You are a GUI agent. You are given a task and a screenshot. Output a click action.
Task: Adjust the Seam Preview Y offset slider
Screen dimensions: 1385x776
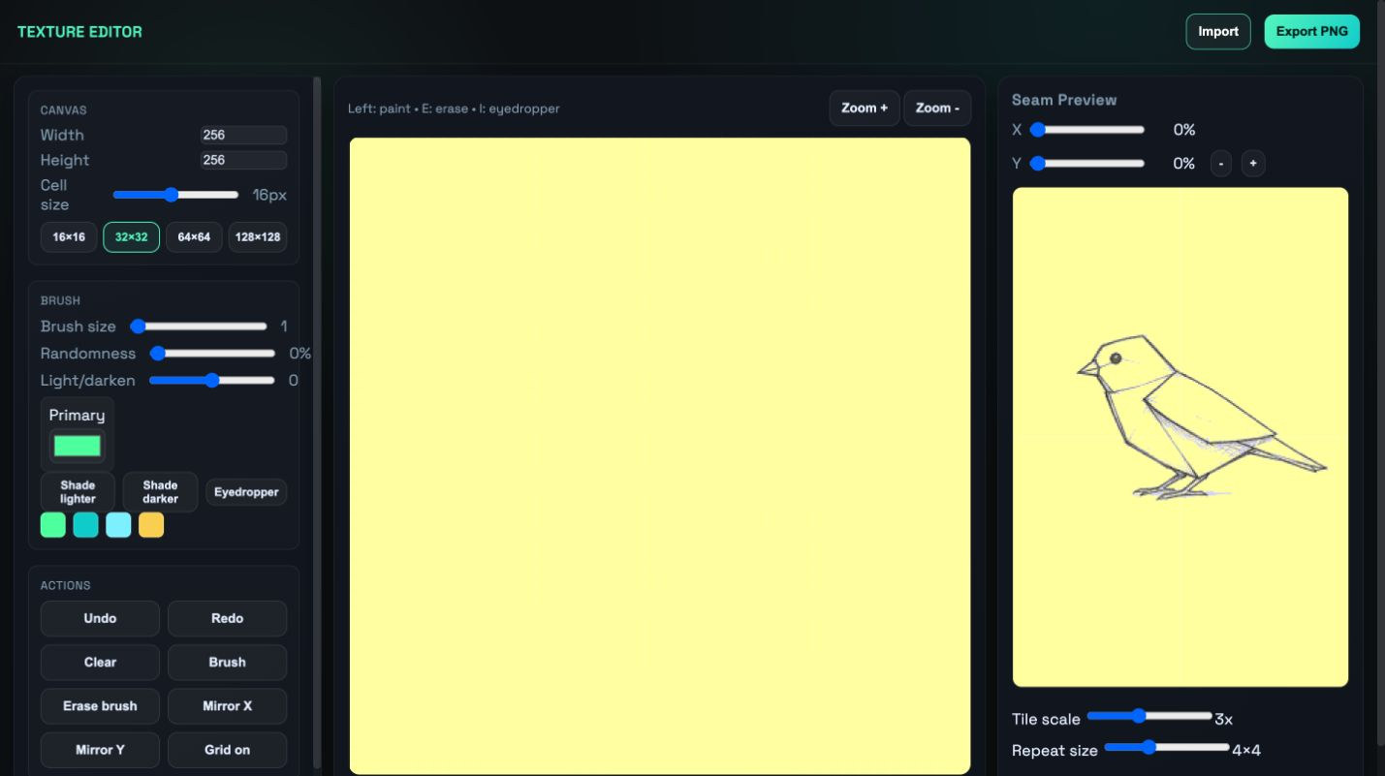point(1086,164)
